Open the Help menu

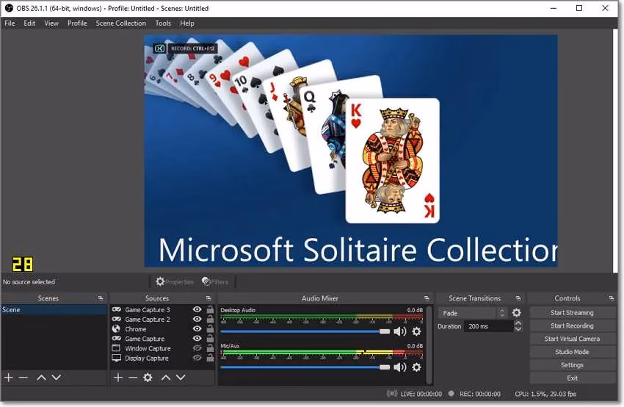(187, 23)
